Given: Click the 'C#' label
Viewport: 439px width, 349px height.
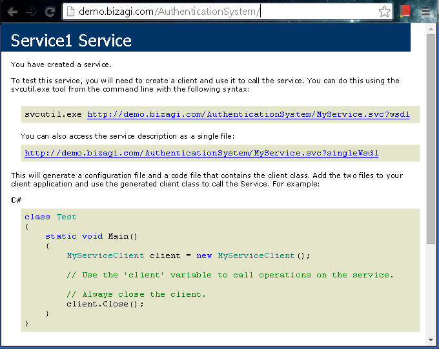Looking at the screenshot, I should click(16, 200).
